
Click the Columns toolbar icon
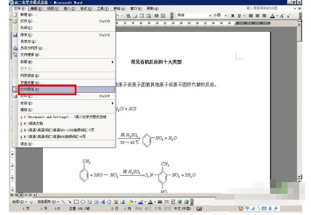point(157,16)
